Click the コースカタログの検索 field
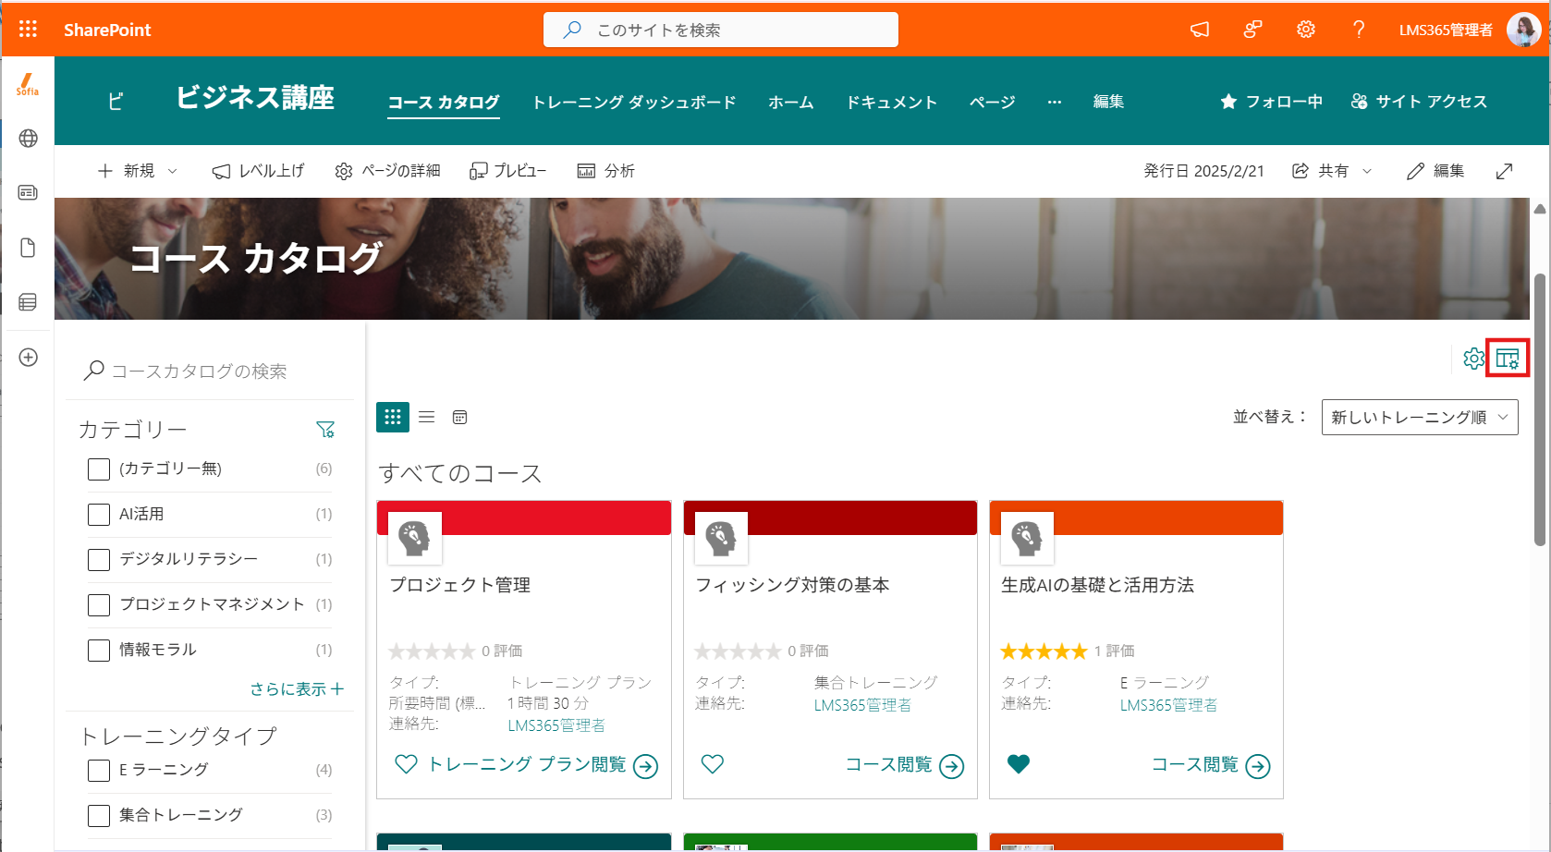Image resolution: width=1551 pixels, height=852 pixels. pos(210,371)
